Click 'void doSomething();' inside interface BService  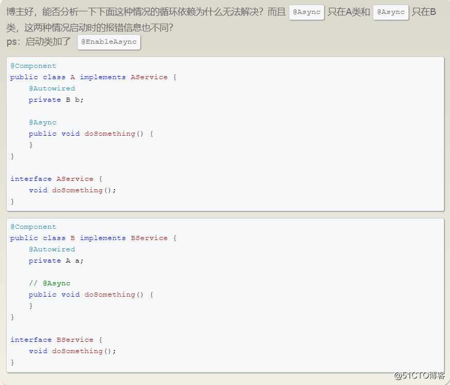[72, 351]
